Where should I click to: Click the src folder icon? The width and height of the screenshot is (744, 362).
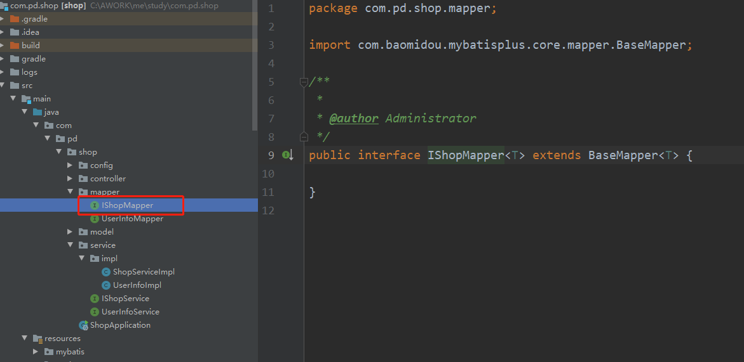(x=14, y=85)
